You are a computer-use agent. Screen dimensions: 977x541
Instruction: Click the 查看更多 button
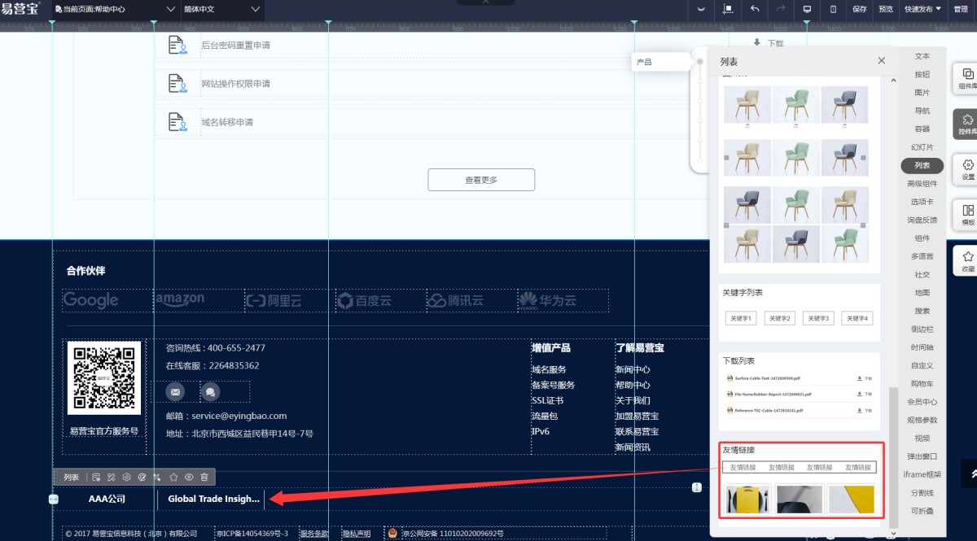[481, 180]
